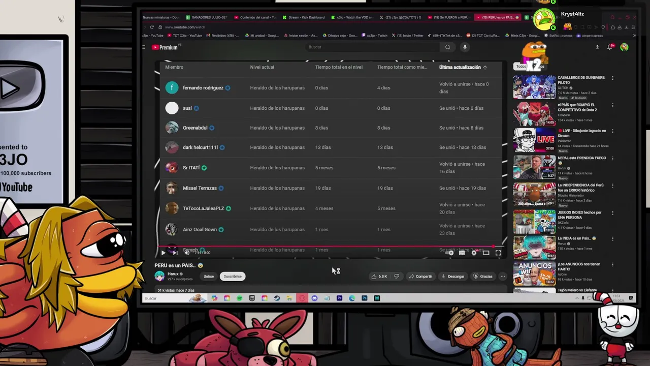Open Microsoft Edge from the taskbar

pyautogui.click(x=352, y=298)
